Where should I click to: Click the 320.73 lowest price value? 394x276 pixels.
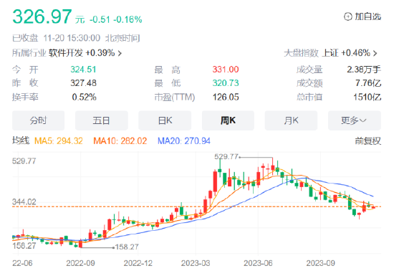[x=226, y=83]
